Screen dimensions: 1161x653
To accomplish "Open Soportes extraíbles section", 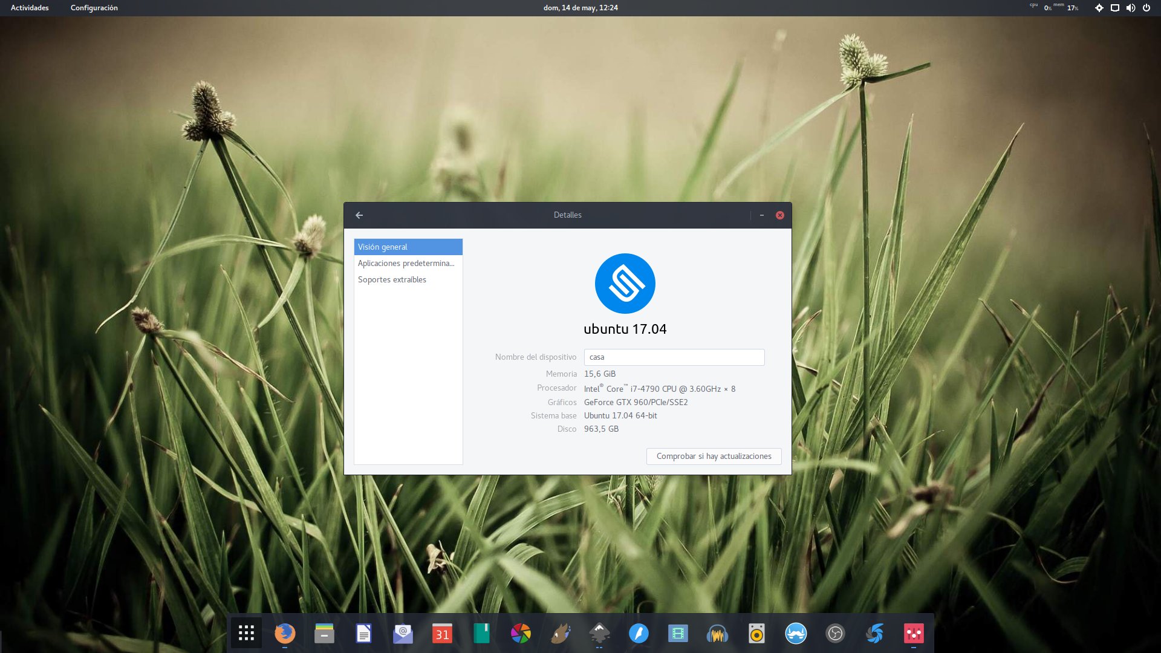I will [408, 279].
